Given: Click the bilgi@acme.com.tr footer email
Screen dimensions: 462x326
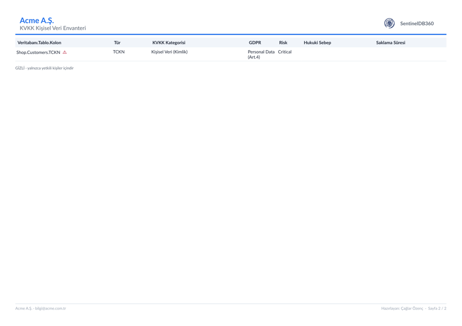Looking at the screenshot, I should tap(50, 309).
